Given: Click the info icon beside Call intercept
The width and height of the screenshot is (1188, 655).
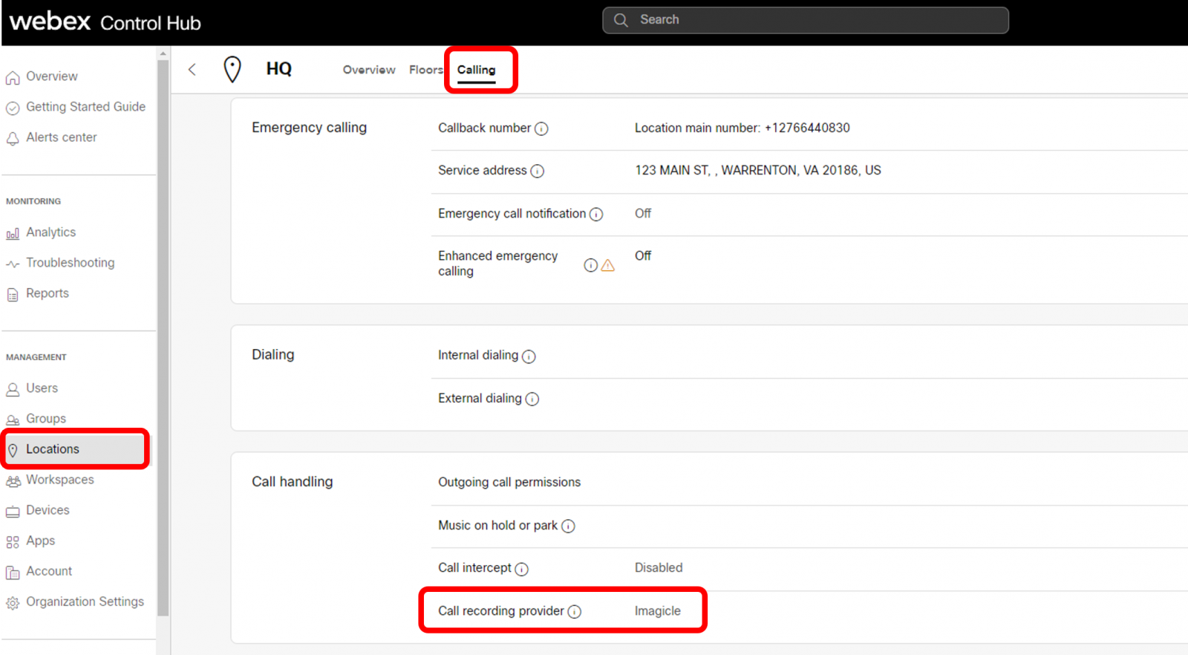Looking at the screenshot, I should click(521, 569).
